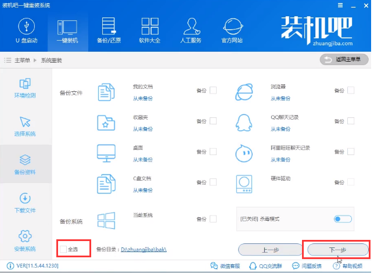
Task: Tick the 全选 select-all checkbox
Action: [63, 249]
